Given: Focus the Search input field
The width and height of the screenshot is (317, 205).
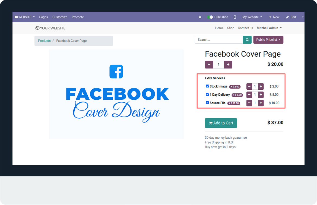Looking at the screenshot, I should (219, 40).
